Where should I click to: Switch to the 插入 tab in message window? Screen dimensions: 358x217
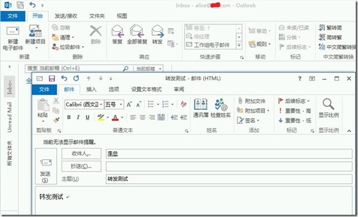point(91,89)
